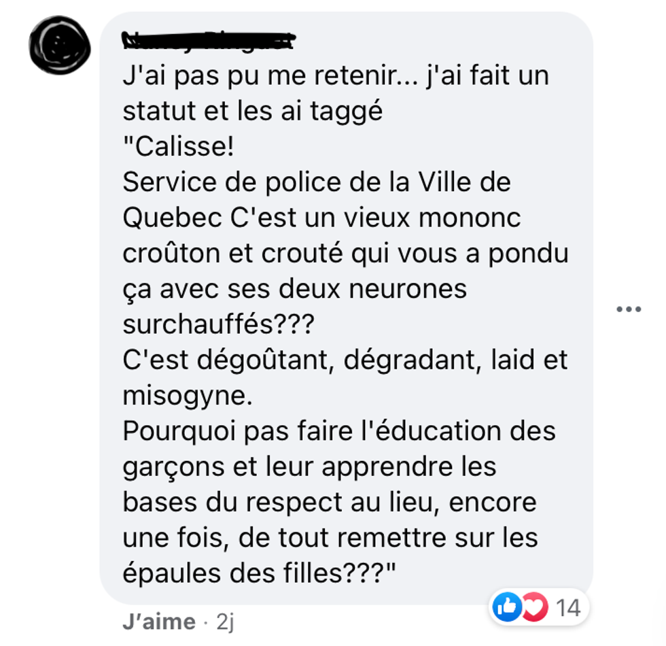This screenshot has height=646, width=666.
Task: View reactions via the 14 count
Action: tap(568, 608)
